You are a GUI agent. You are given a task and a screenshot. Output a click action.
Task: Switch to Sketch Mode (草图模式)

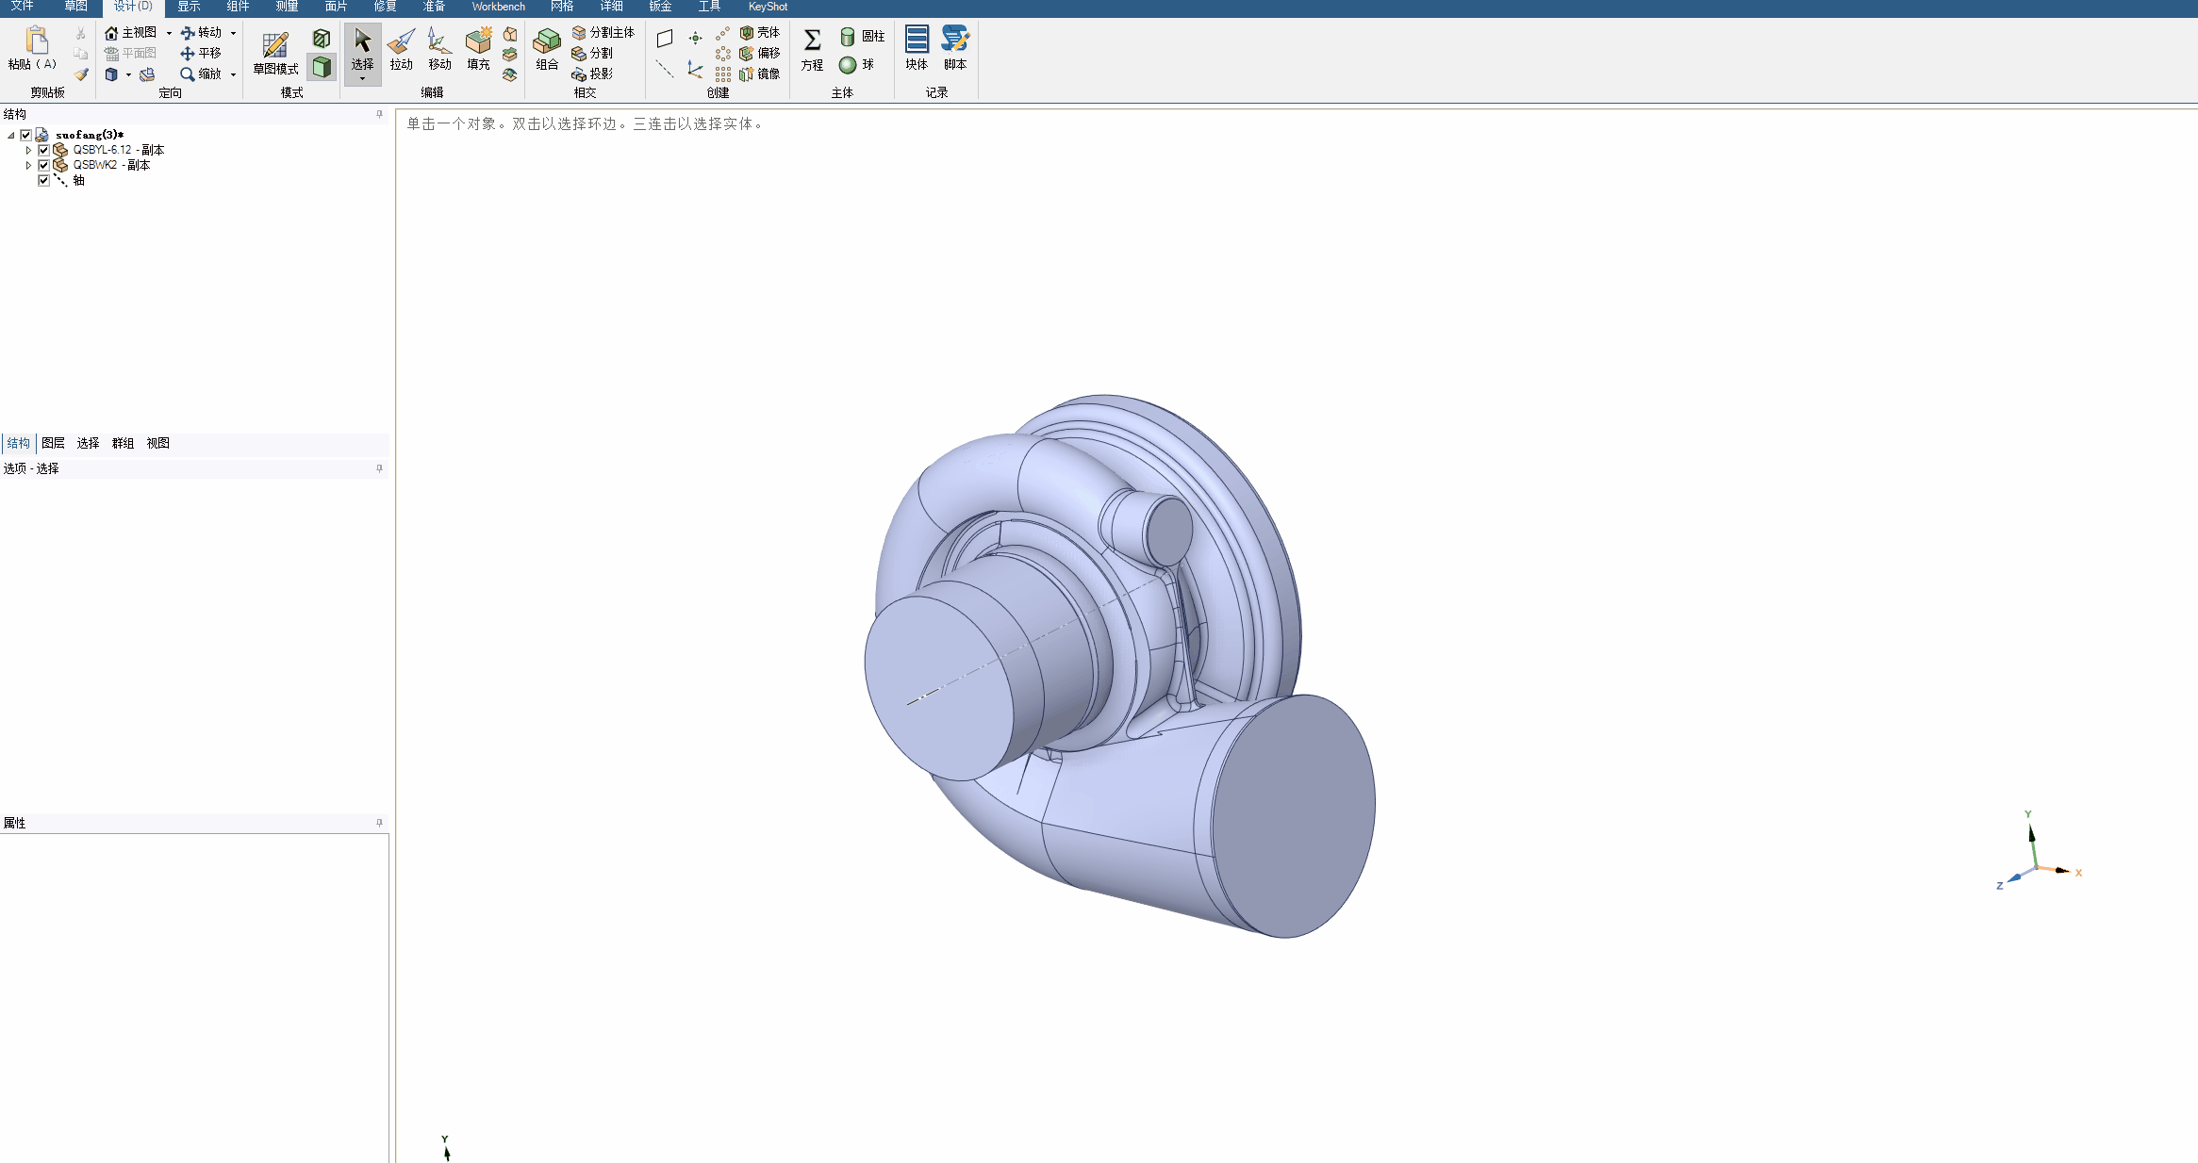[275, 54]
